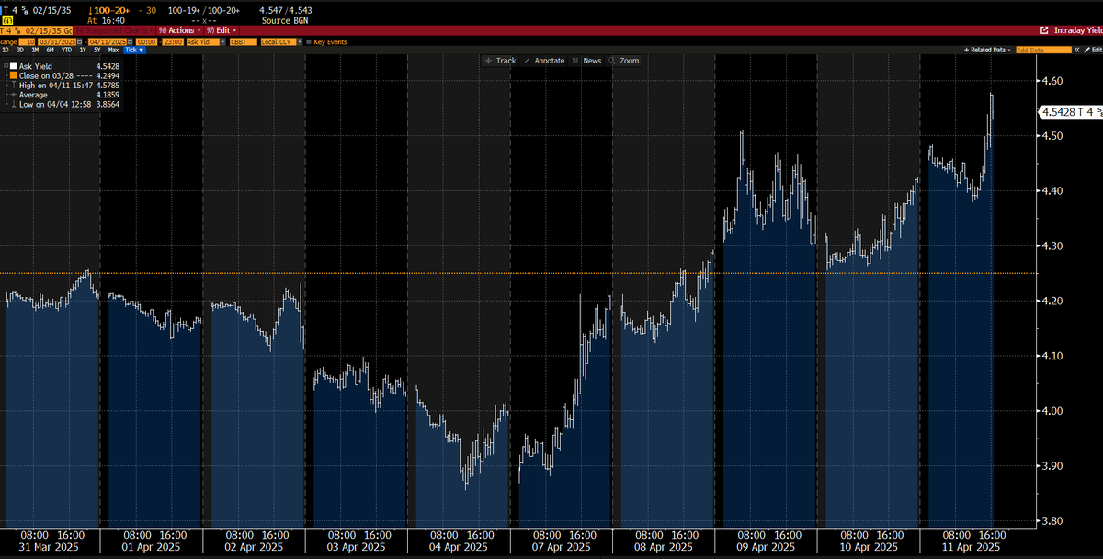
Task: Select the 1Y range tab
Action: tap(83, 50)
